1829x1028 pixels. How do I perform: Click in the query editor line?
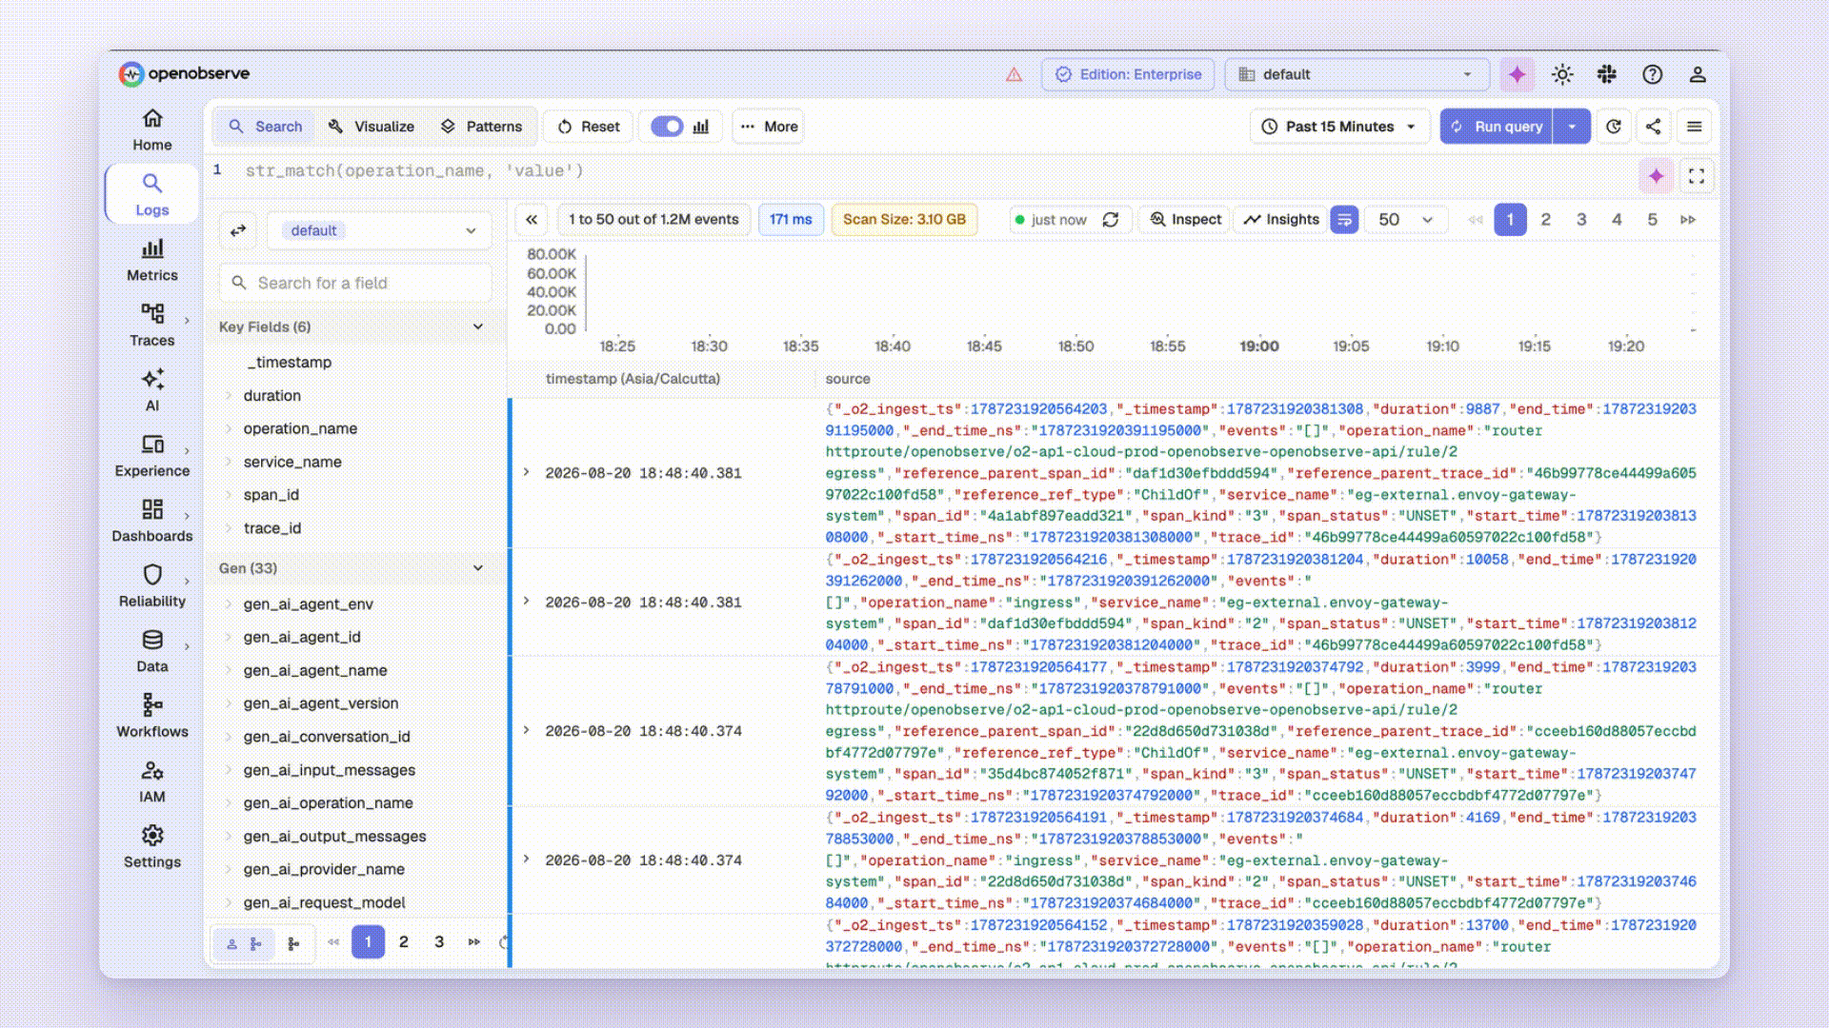[x=934, y=171]
